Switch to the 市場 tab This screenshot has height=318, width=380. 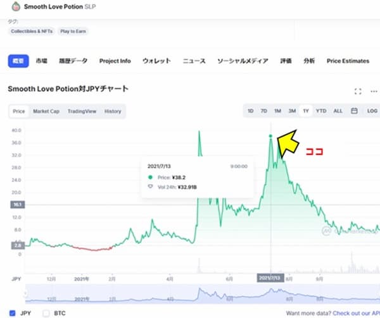(42, 61)
